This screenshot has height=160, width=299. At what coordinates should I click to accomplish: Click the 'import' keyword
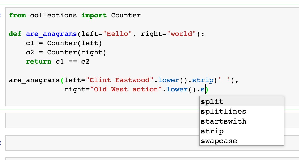[94, 15]
